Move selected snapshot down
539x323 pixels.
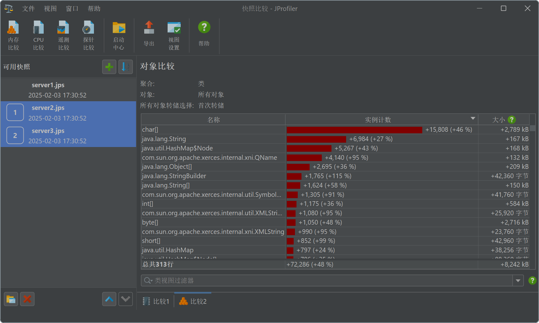click(x=125, y=299)
